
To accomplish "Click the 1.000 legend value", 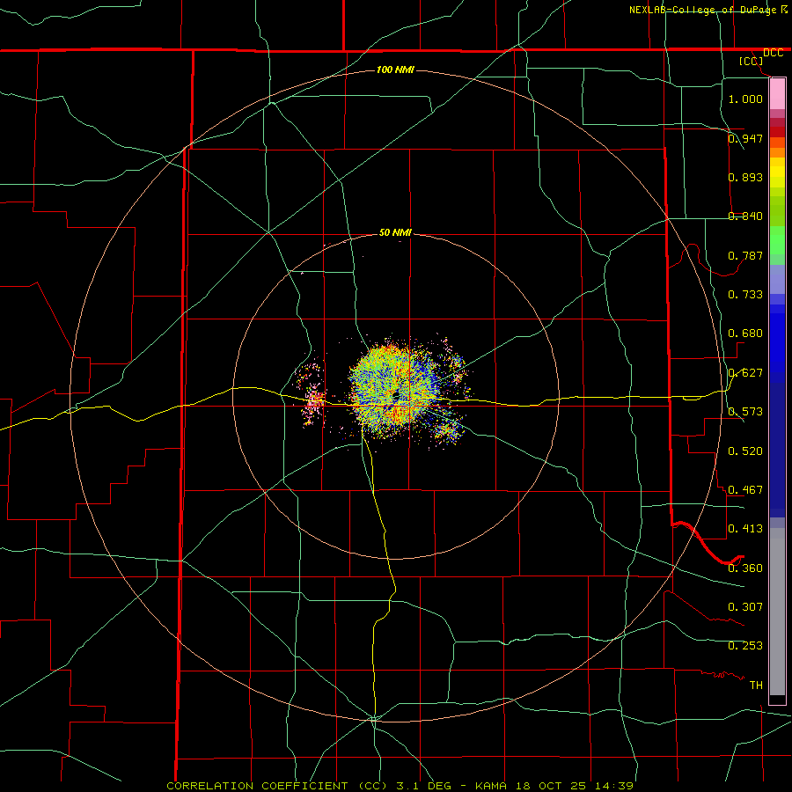I will coord(745,99).
